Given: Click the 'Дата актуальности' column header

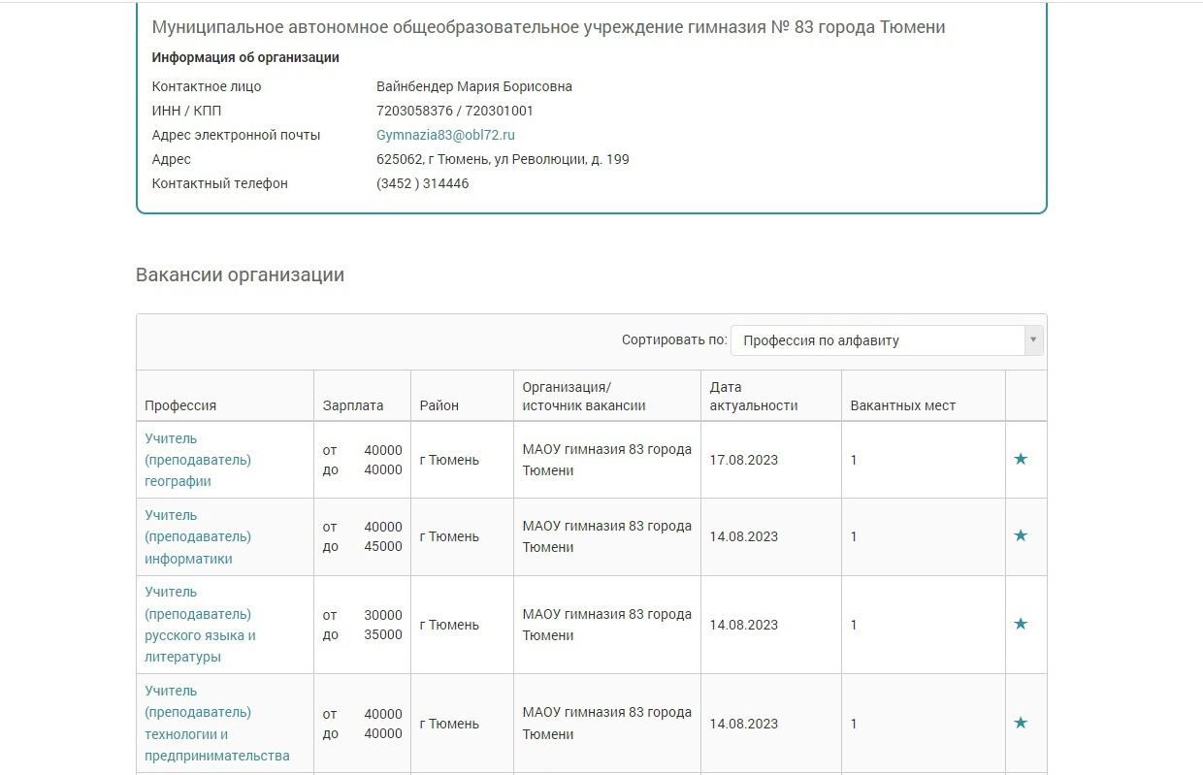Looking at the screenshot, I should coord(754,396).
